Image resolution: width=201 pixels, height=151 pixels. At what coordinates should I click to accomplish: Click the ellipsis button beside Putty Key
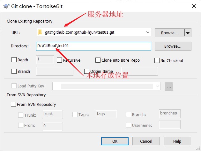tap(169, 86)
